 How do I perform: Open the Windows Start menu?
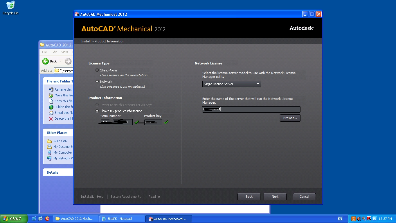14,219
